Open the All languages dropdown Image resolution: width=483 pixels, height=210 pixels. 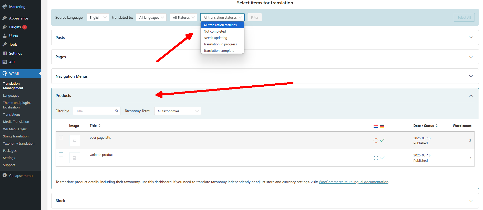click(x=151, y=17)
